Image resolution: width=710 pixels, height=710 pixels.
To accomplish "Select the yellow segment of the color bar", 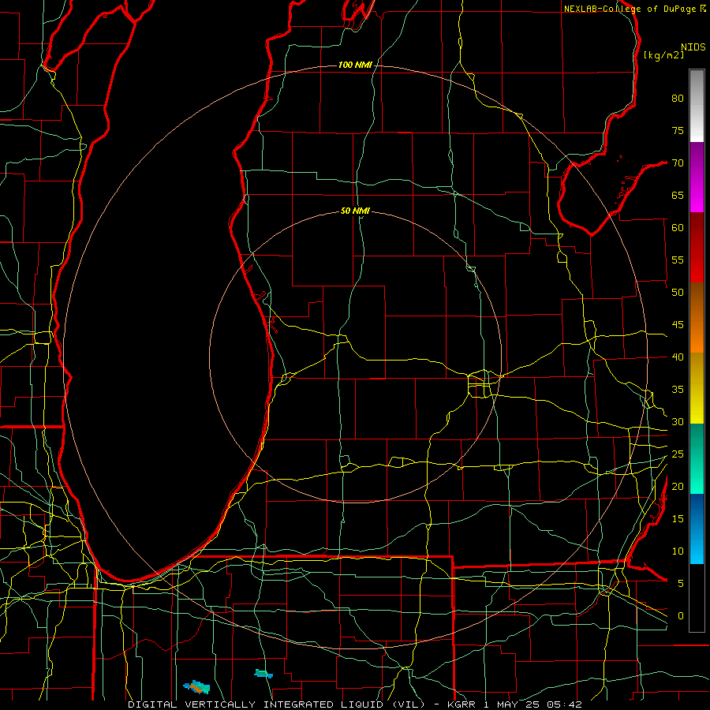I will coord(697,388).
